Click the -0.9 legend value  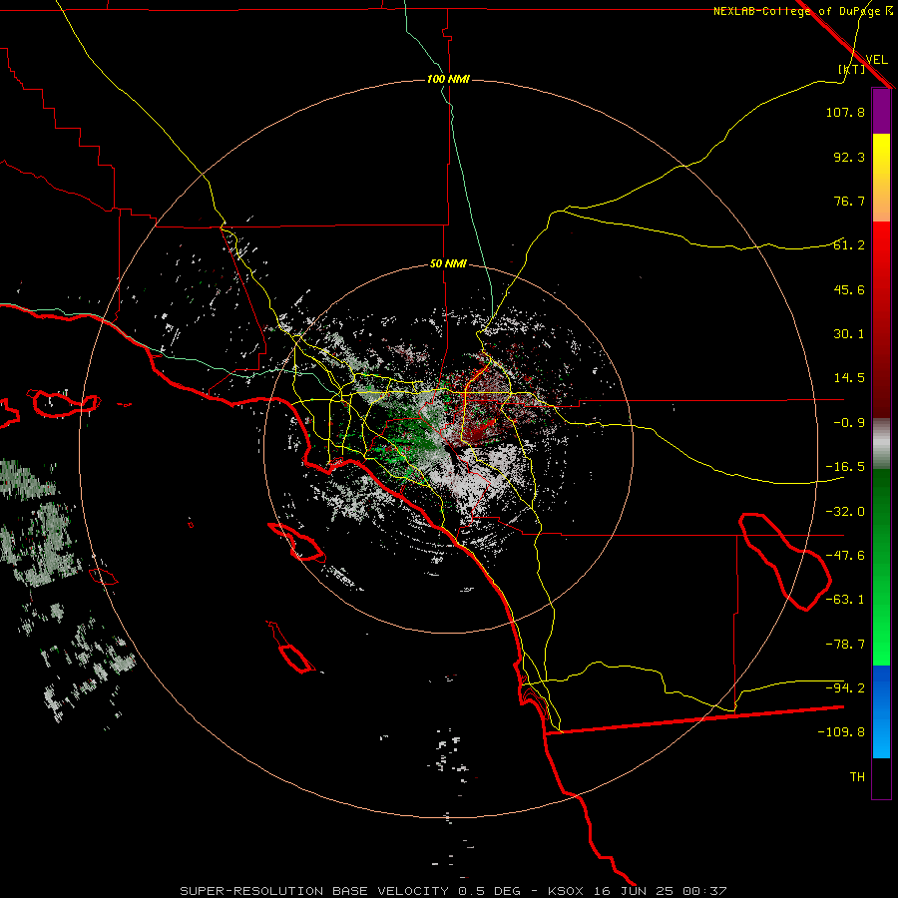tap(849, 423)
